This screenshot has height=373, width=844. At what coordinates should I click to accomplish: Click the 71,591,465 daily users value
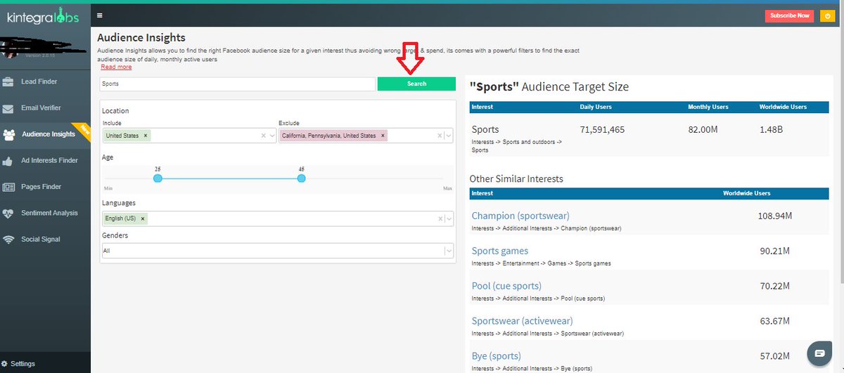tap(602, 130)
